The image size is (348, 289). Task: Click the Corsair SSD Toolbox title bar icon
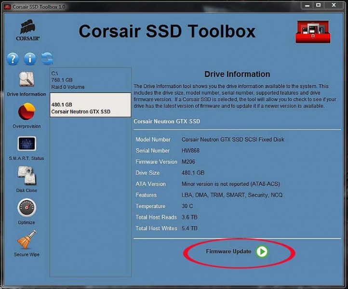(7, 7)
